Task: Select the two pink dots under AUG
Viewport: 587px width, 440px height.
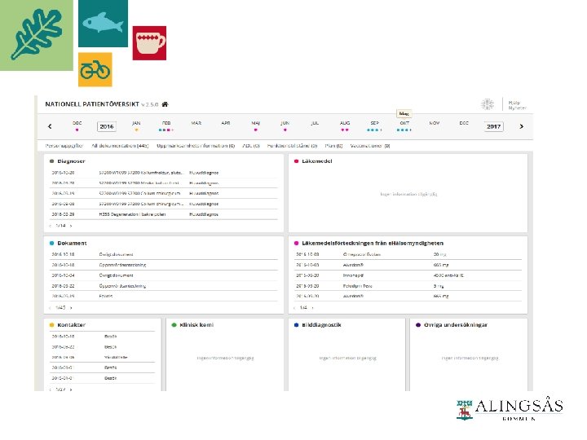Action: pyautogui.click(x=345, y=130)
